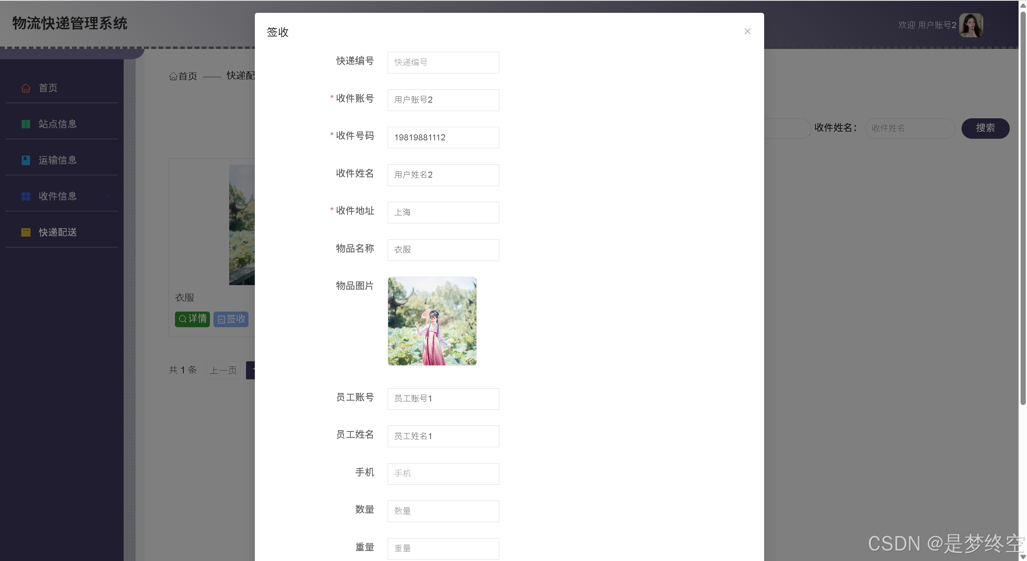Click the 搜索 search button
Screen dimensions: 1027x561
point(986,128)
